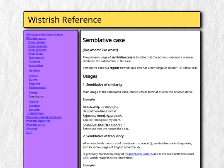Go to Noun numbers

[x=37, y=46]
